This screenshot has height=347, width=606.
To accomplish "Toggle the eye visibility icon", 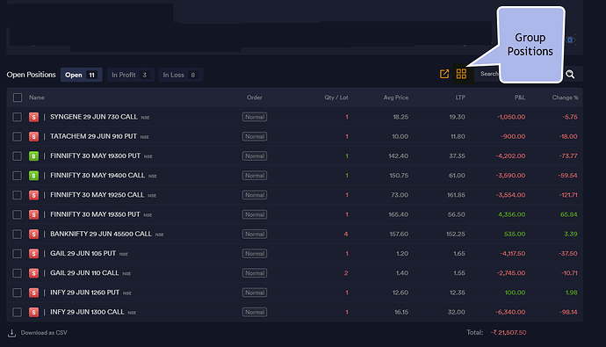I will pyautogui.click(x=571, y=40).
